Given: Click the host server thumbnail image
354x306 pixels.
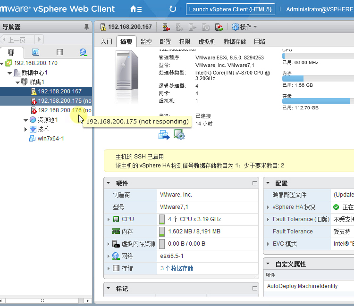Looking at the screenshot, I should [x=127, y=70].
